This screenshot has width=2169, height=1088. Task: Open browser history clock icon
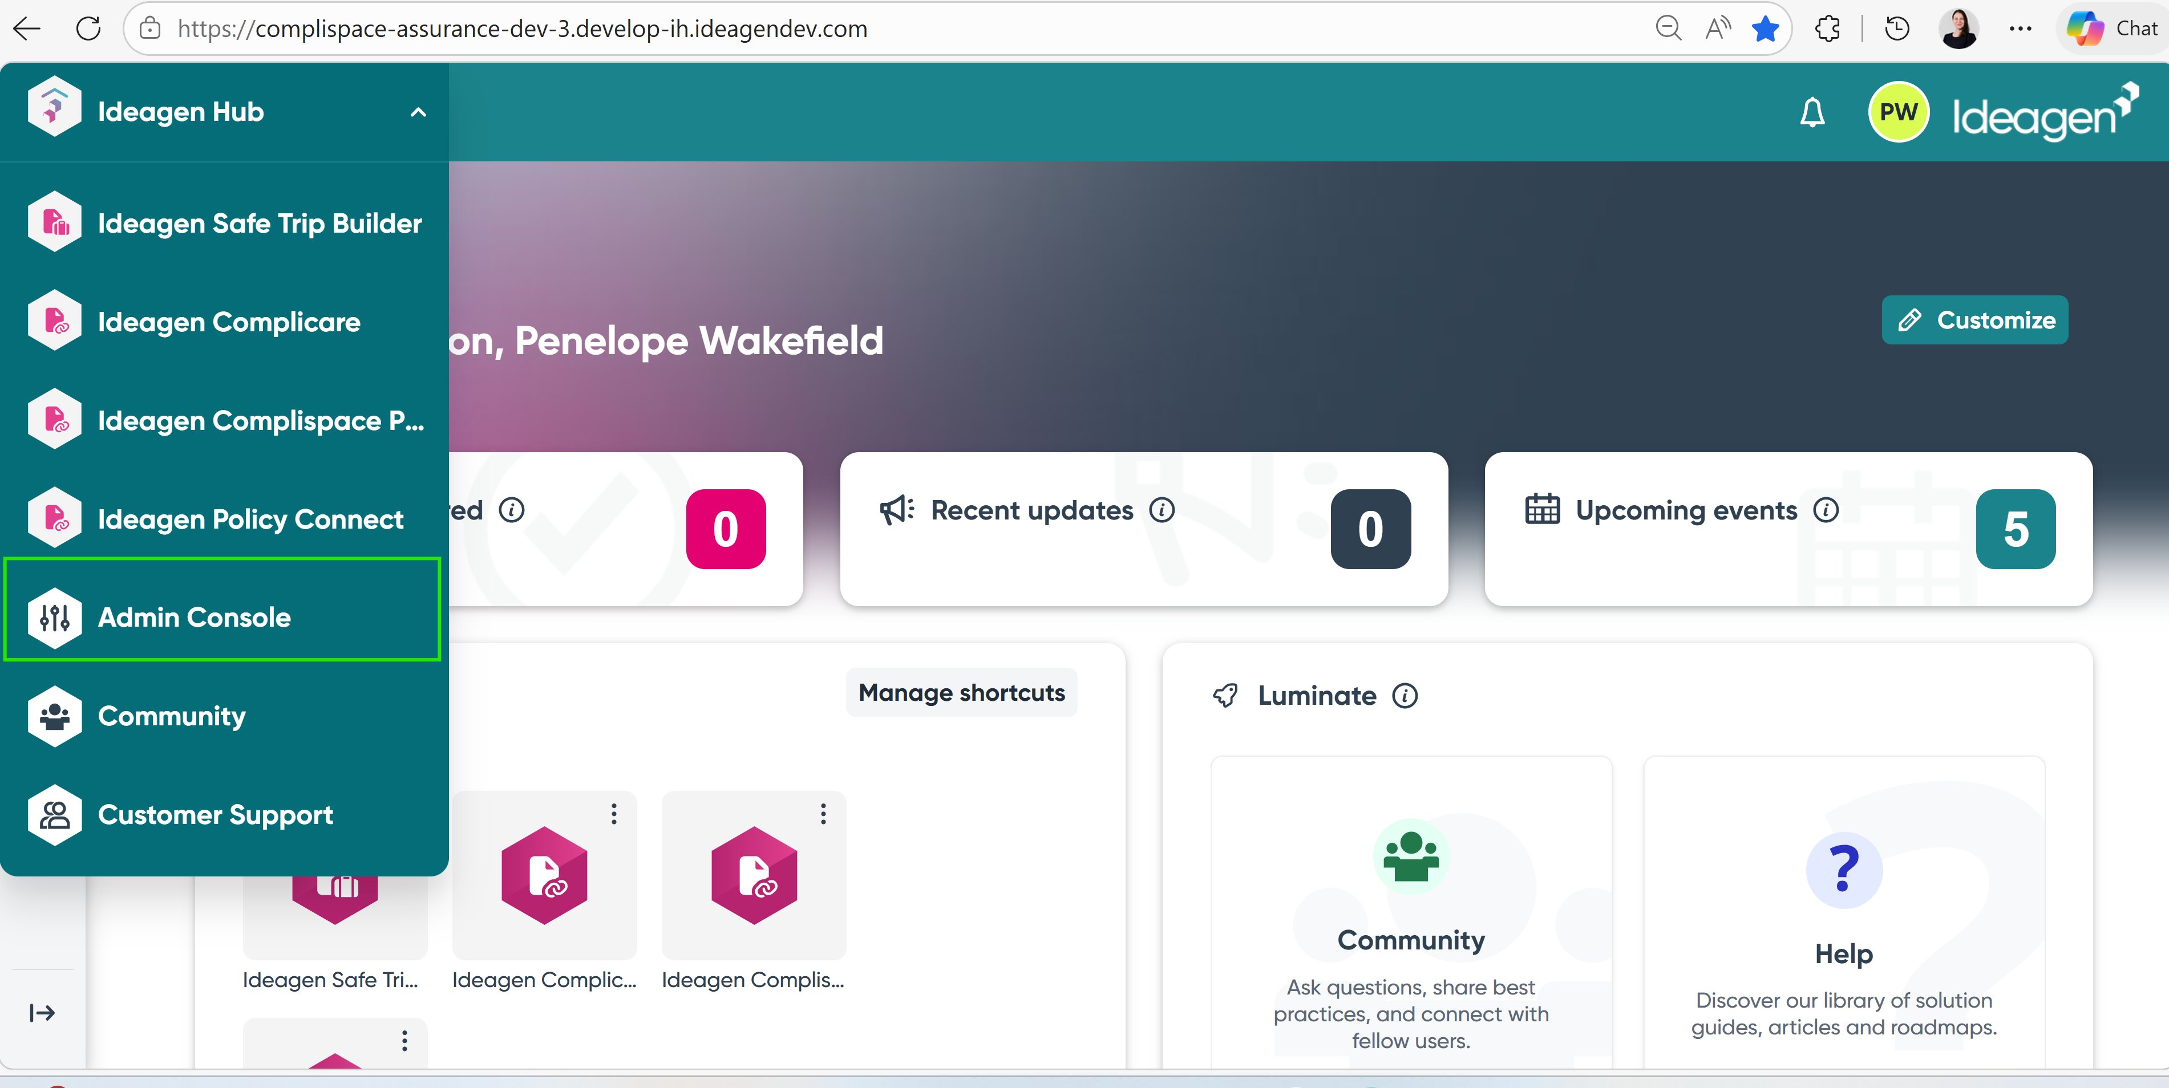pos(1896,29)
